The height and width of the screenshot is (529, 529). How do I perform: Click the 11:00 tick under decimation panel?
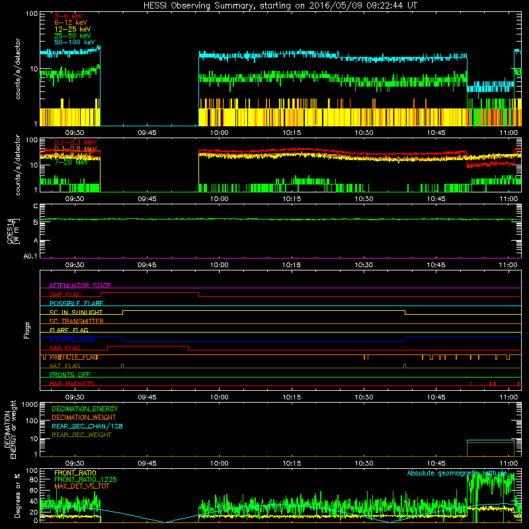(x=509, y=464)
